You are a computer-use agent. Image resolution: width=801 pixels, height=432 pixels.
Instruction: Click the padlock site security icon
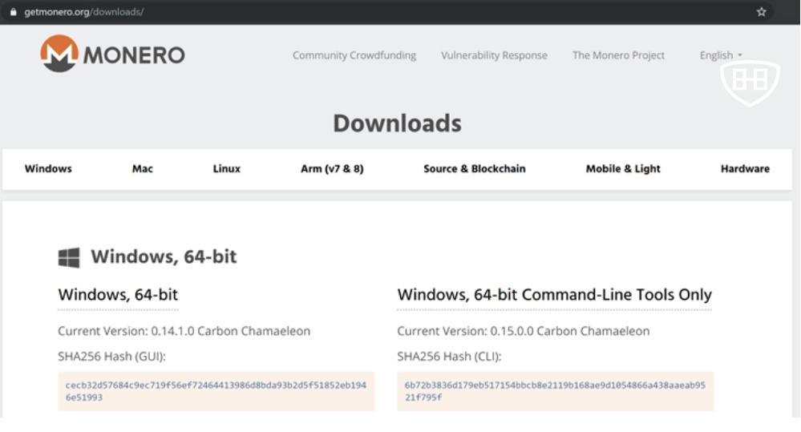[13, 12]
